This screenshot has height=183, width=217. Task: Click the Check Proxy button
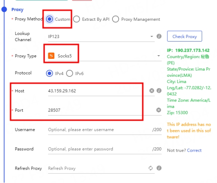(184, 36)
